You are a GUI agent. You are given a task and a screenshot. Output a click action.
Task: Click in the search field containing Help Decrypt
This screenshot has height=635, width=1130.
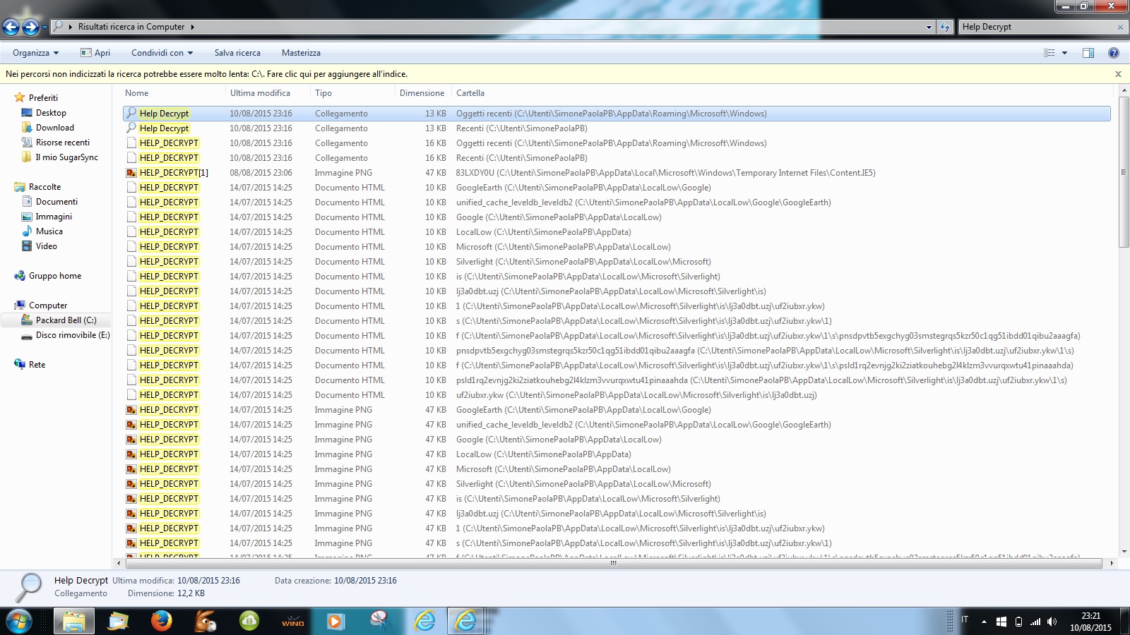click(1037, 27)
